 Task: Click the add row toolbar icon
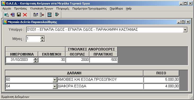coord(36,15)
